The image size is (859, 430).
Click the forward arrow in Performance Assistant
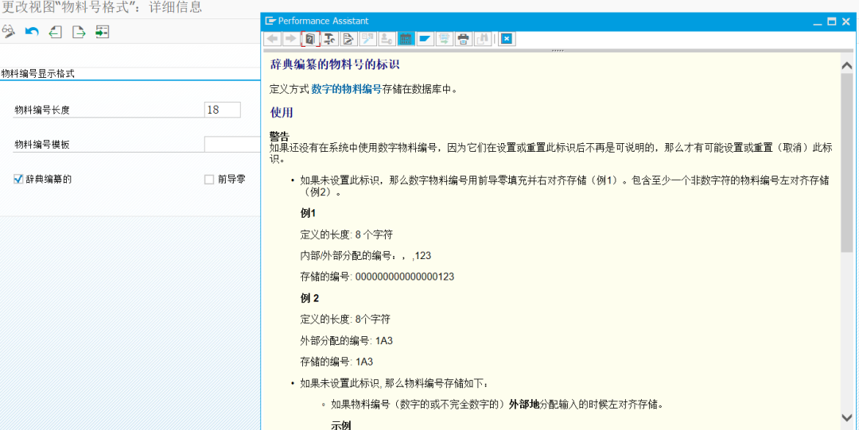pyautogui.click(x=290, y=39)
